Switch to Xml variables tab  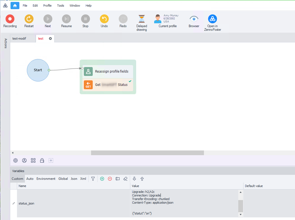(83, 179)
